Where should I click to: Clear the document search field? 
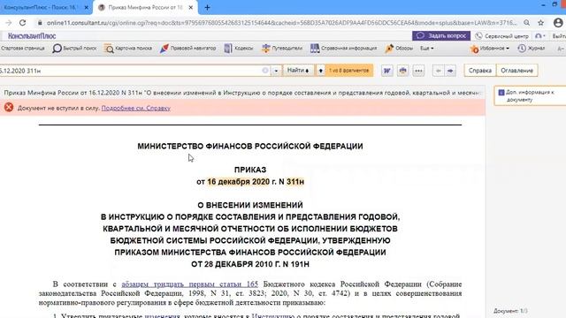[x=265, y=71]
